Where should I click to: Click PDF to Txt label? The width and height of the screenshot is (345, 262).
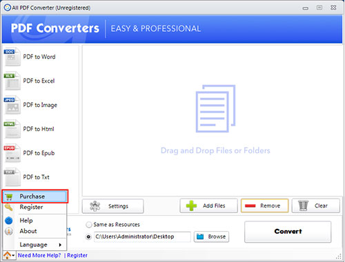click(37, 177)
